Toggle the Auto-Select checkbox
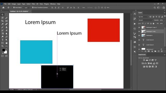The image size is (166, 93). [14, 7]
